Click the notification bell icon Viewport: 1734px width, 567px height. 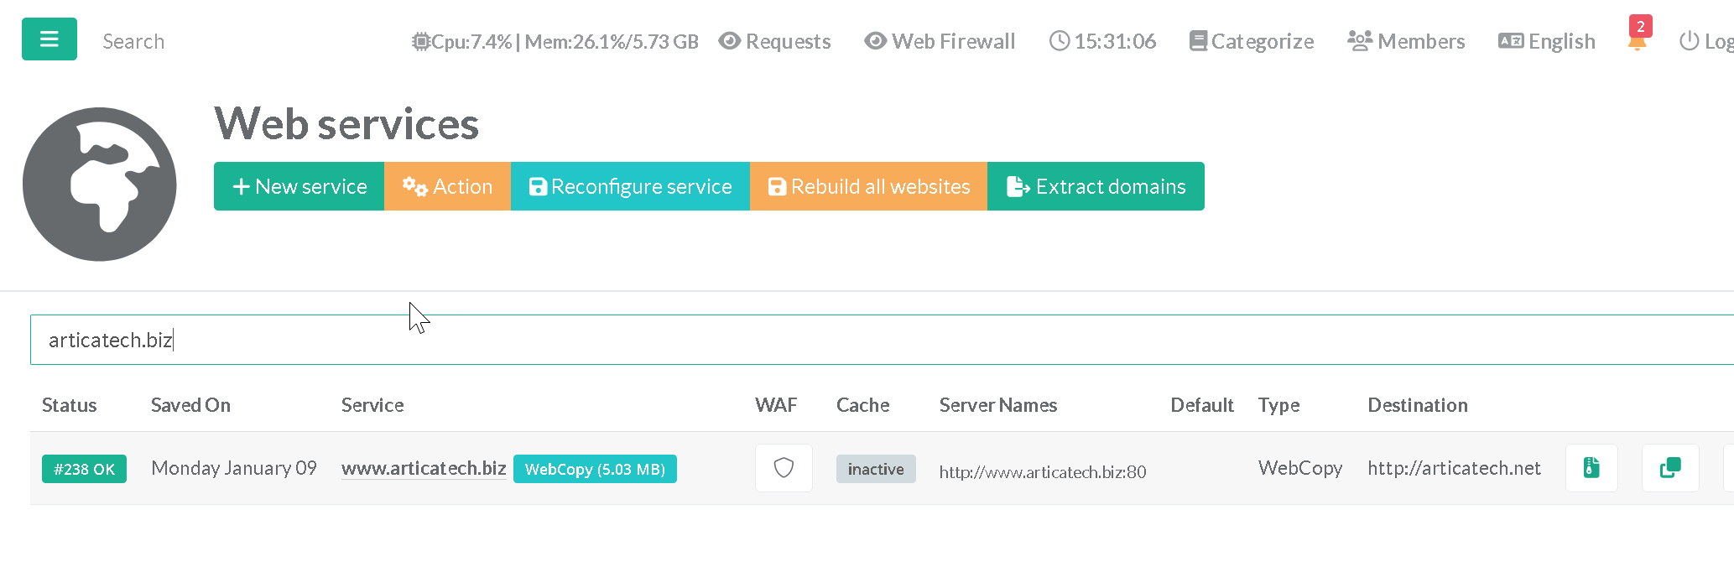1637,42
